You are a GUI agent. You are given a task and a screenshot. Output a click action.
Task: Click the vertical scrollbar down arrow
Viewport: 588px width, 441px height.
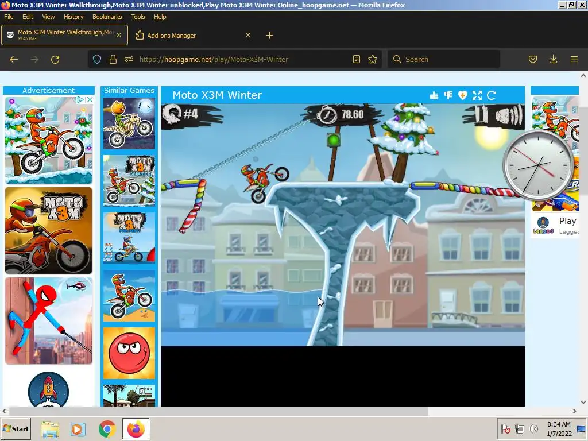[583, 402]
